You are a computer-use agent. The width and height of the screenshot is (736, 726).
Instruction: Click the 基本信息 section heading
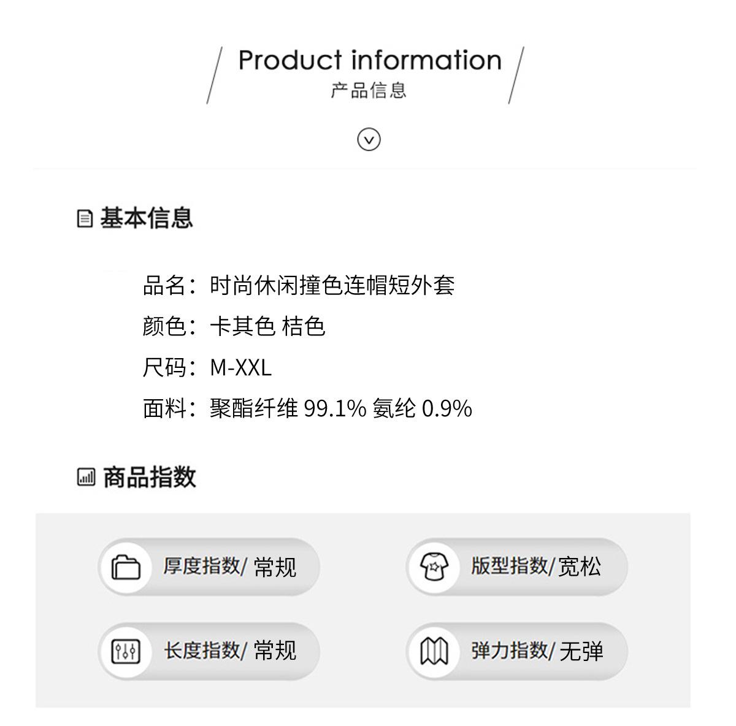click(147, 218)
